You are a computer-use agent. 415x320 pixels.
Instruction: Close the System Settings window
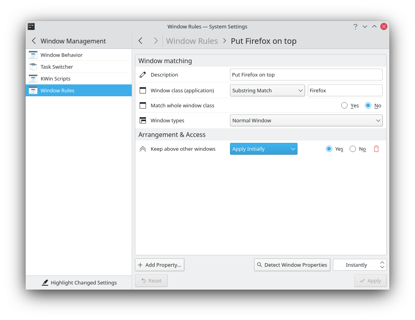(384, 26)
